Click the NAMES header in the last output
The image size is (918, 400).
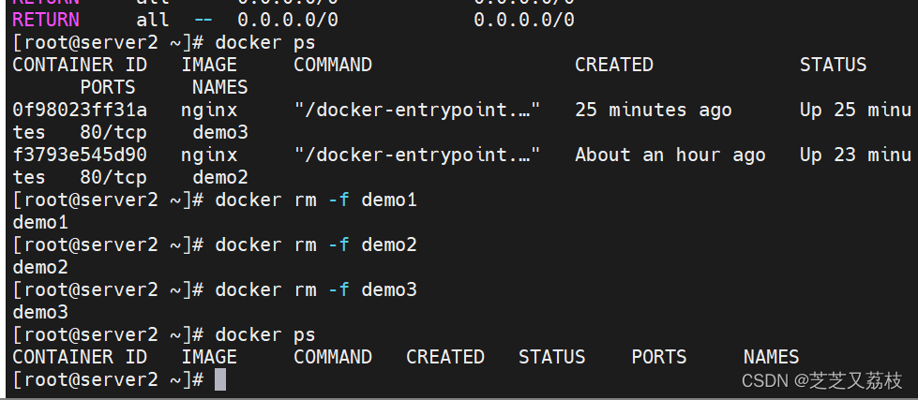(x=771, y=357)
